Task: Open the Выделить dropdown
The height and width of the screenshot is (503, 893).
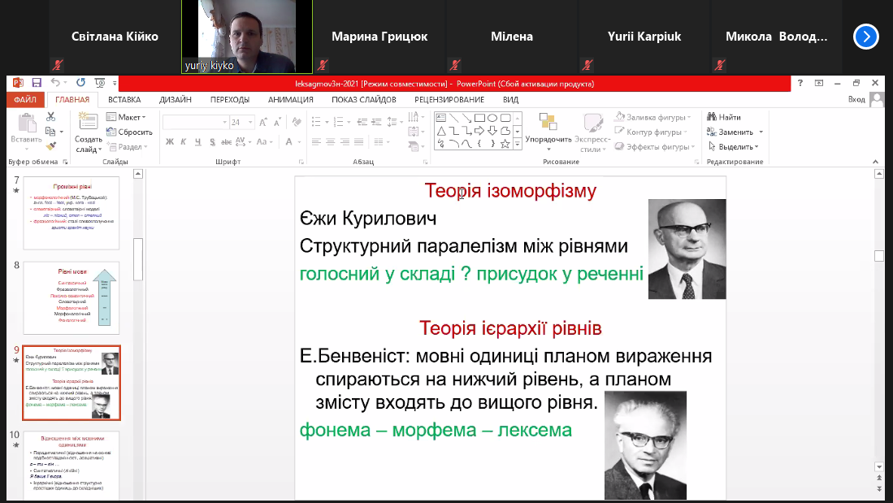Action: click(734, 146)
